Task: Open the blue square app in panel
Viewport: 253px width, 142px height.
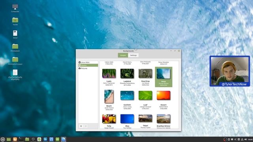Action: click(x=51, y=139)
